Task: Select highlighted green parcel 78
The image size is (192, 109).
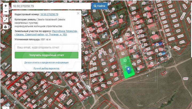Action: (125, 60)
